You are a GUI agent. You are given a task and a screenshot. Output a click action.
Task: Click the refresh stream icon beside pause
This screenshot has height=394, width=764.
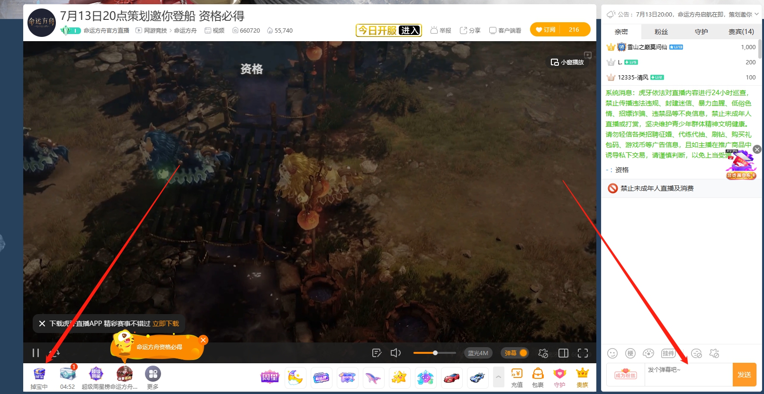pyautogui.click(x=55, y=353)
